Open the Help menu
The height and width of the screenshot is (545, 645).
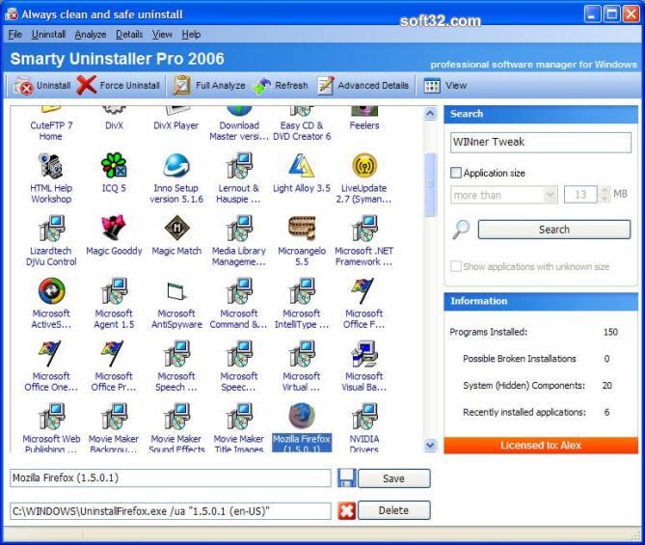[191, 34]
